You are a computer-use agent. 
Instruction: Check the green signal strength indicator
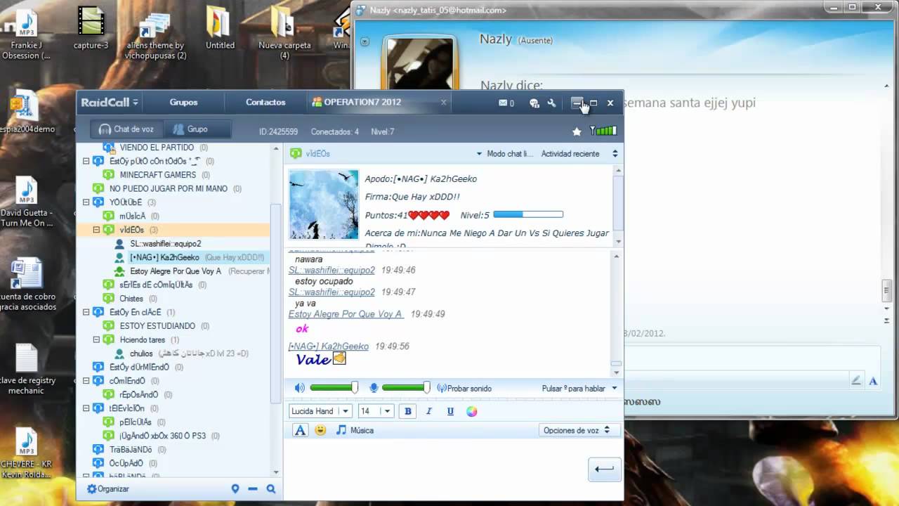(x=603, y=131)
